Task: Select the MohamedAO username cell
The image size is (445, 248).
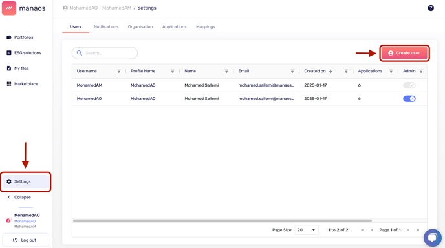Action: pyautogui.click(x=89, y=99)
